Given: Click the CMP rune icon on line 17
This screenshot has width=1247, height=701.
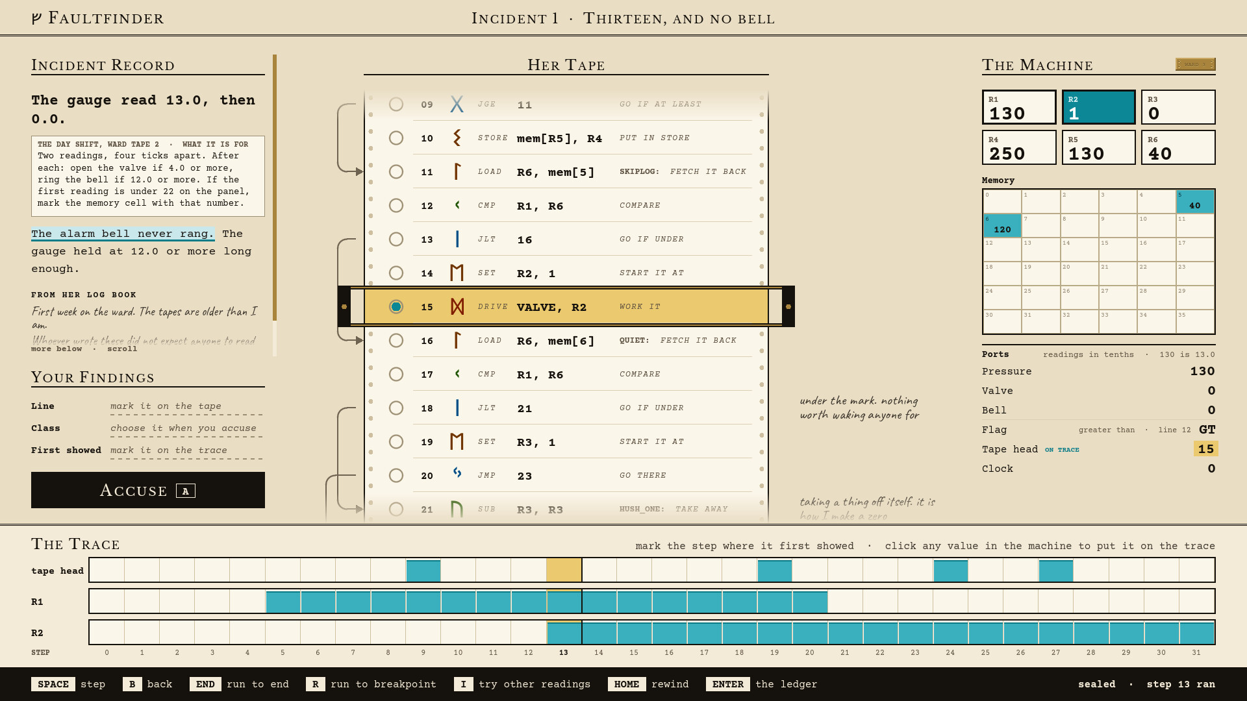Looking at the screenshot, I should tap(457, 374).
